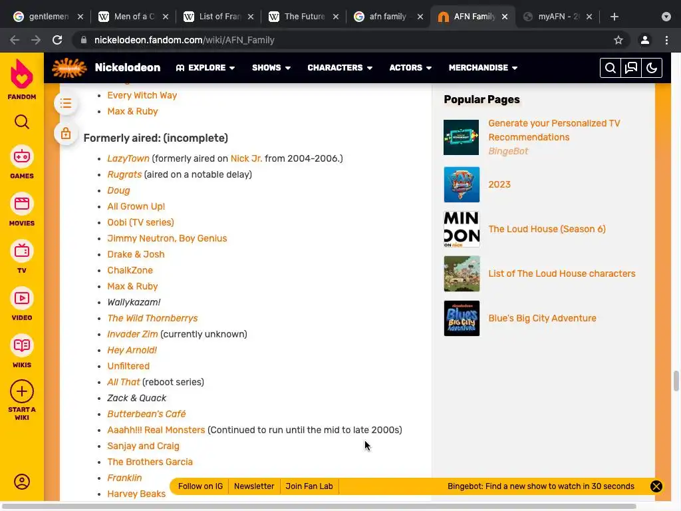The height and width of the screenshot is (511, 681).
Task: Open the Aaahh!!! Real Monsters link
Action: click(156, 430)
